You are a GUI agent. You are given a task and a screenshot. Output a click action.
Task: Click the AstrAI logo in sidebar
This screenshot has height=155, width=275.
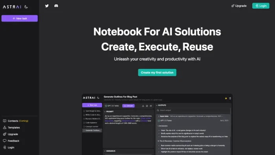(x=12, y=7)
